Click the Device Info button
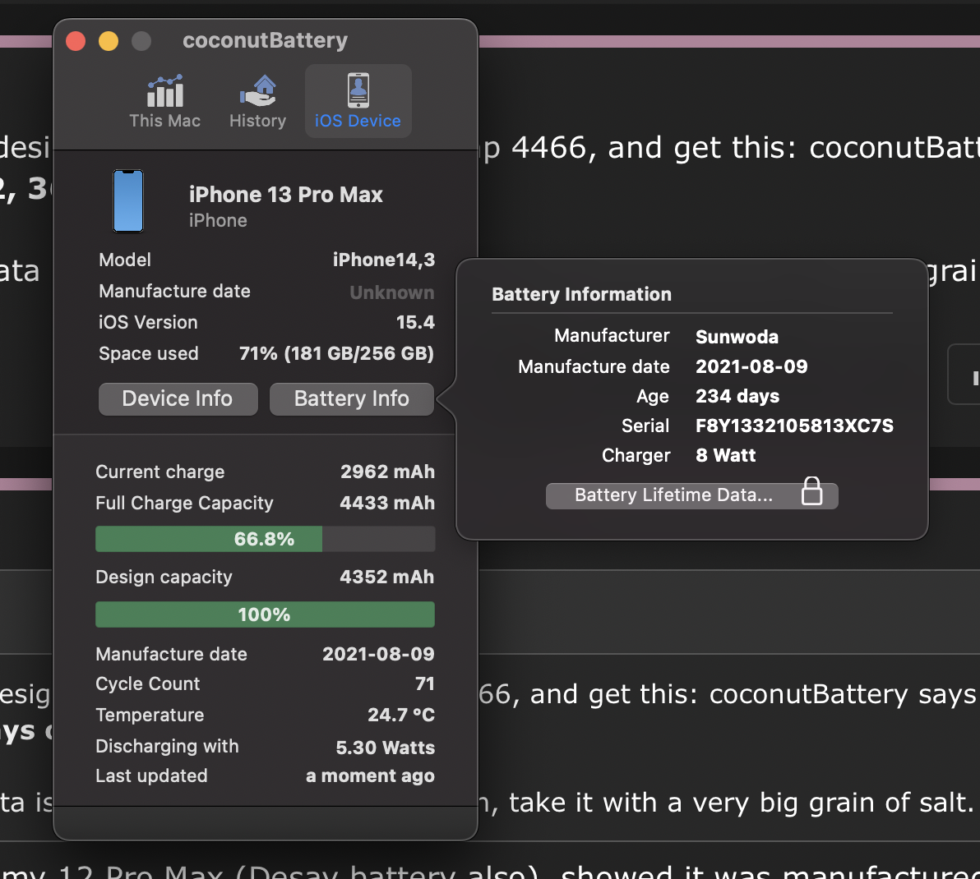This screenshot has height=879, width=980. coord(178,399)
